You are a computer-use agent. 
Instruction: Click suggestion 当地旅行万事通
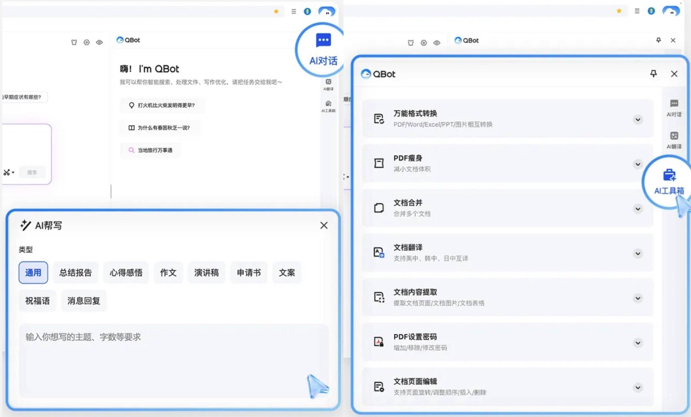[151, 150]
